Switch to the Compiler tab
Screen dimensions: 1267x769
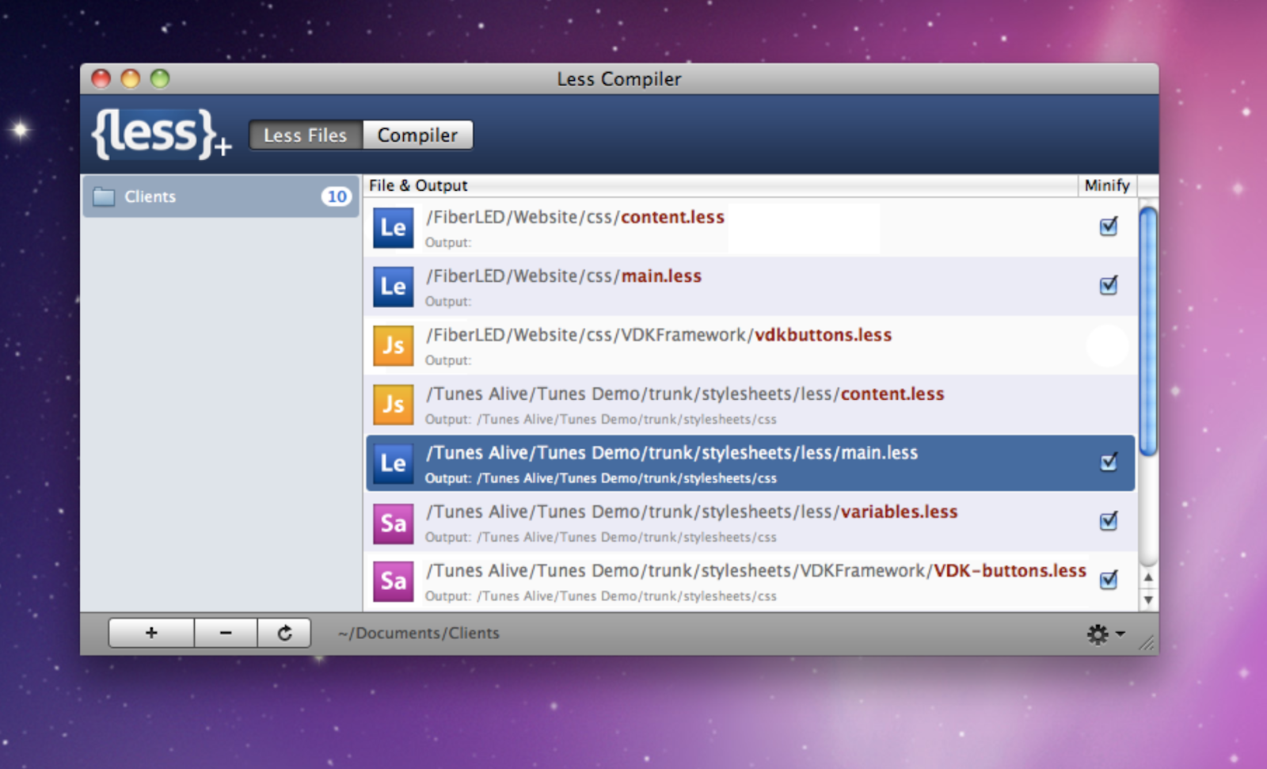(417, 135)
